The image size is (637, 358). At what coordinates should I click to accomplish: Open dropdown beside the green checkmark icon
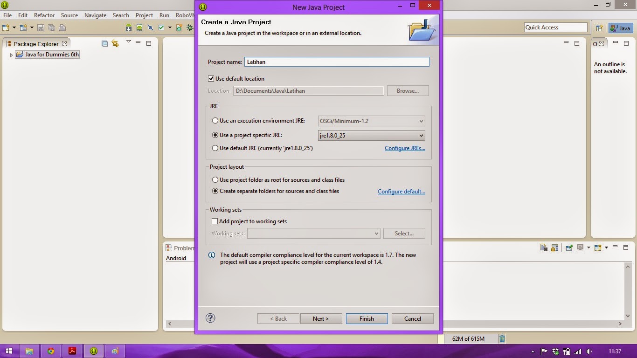[170, 28]
